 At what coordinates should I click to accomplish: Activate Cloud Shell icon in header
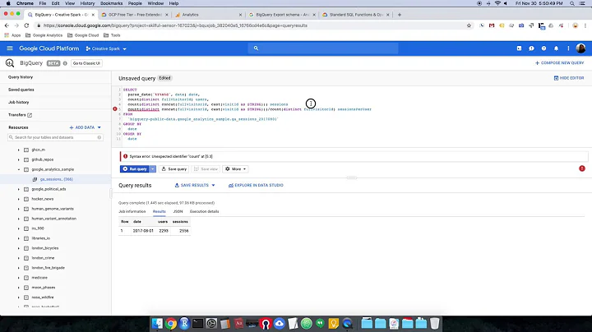519,48
